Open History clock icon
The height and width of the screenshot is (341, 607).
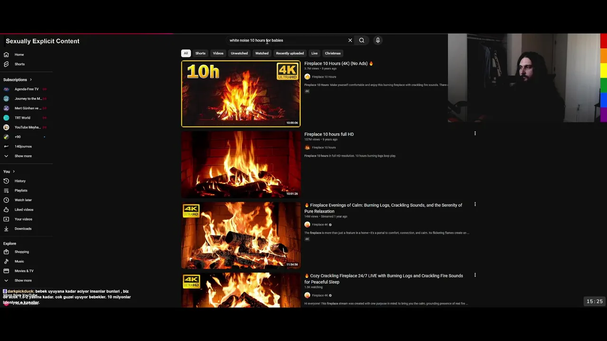click(6, 181)
